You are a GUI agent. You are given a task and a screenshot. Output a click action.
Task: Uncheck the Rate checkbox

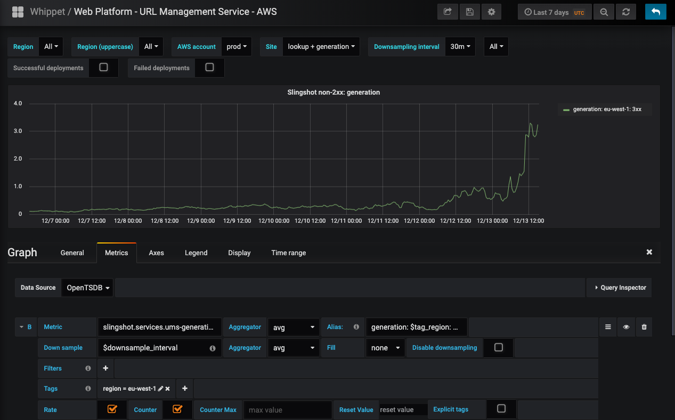pyautogui.click(x=112, y=409)
